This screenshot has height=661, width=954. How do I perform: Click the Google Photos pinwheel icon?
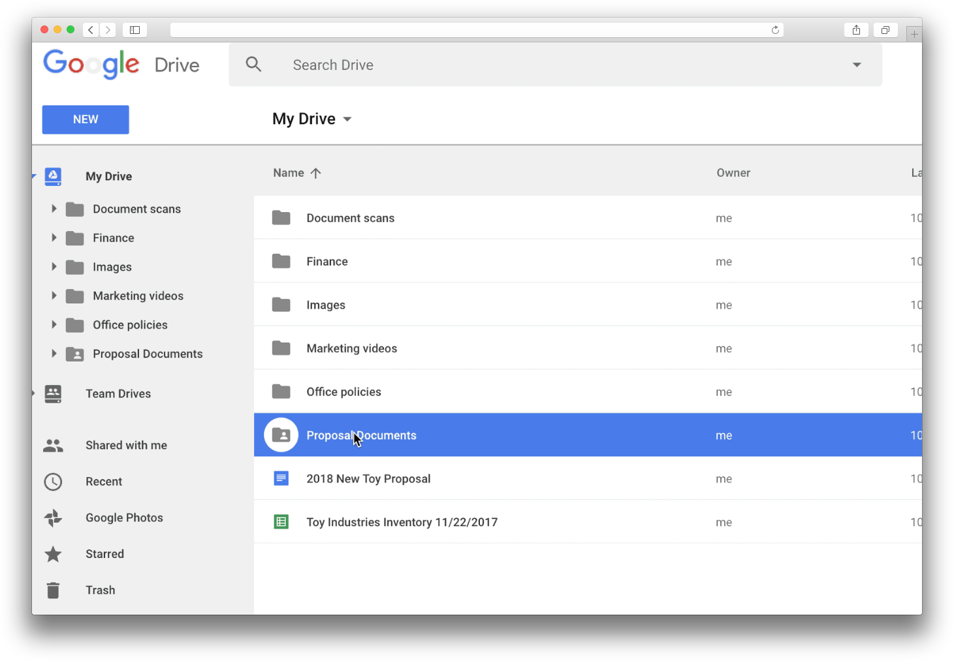click(53, 517)
